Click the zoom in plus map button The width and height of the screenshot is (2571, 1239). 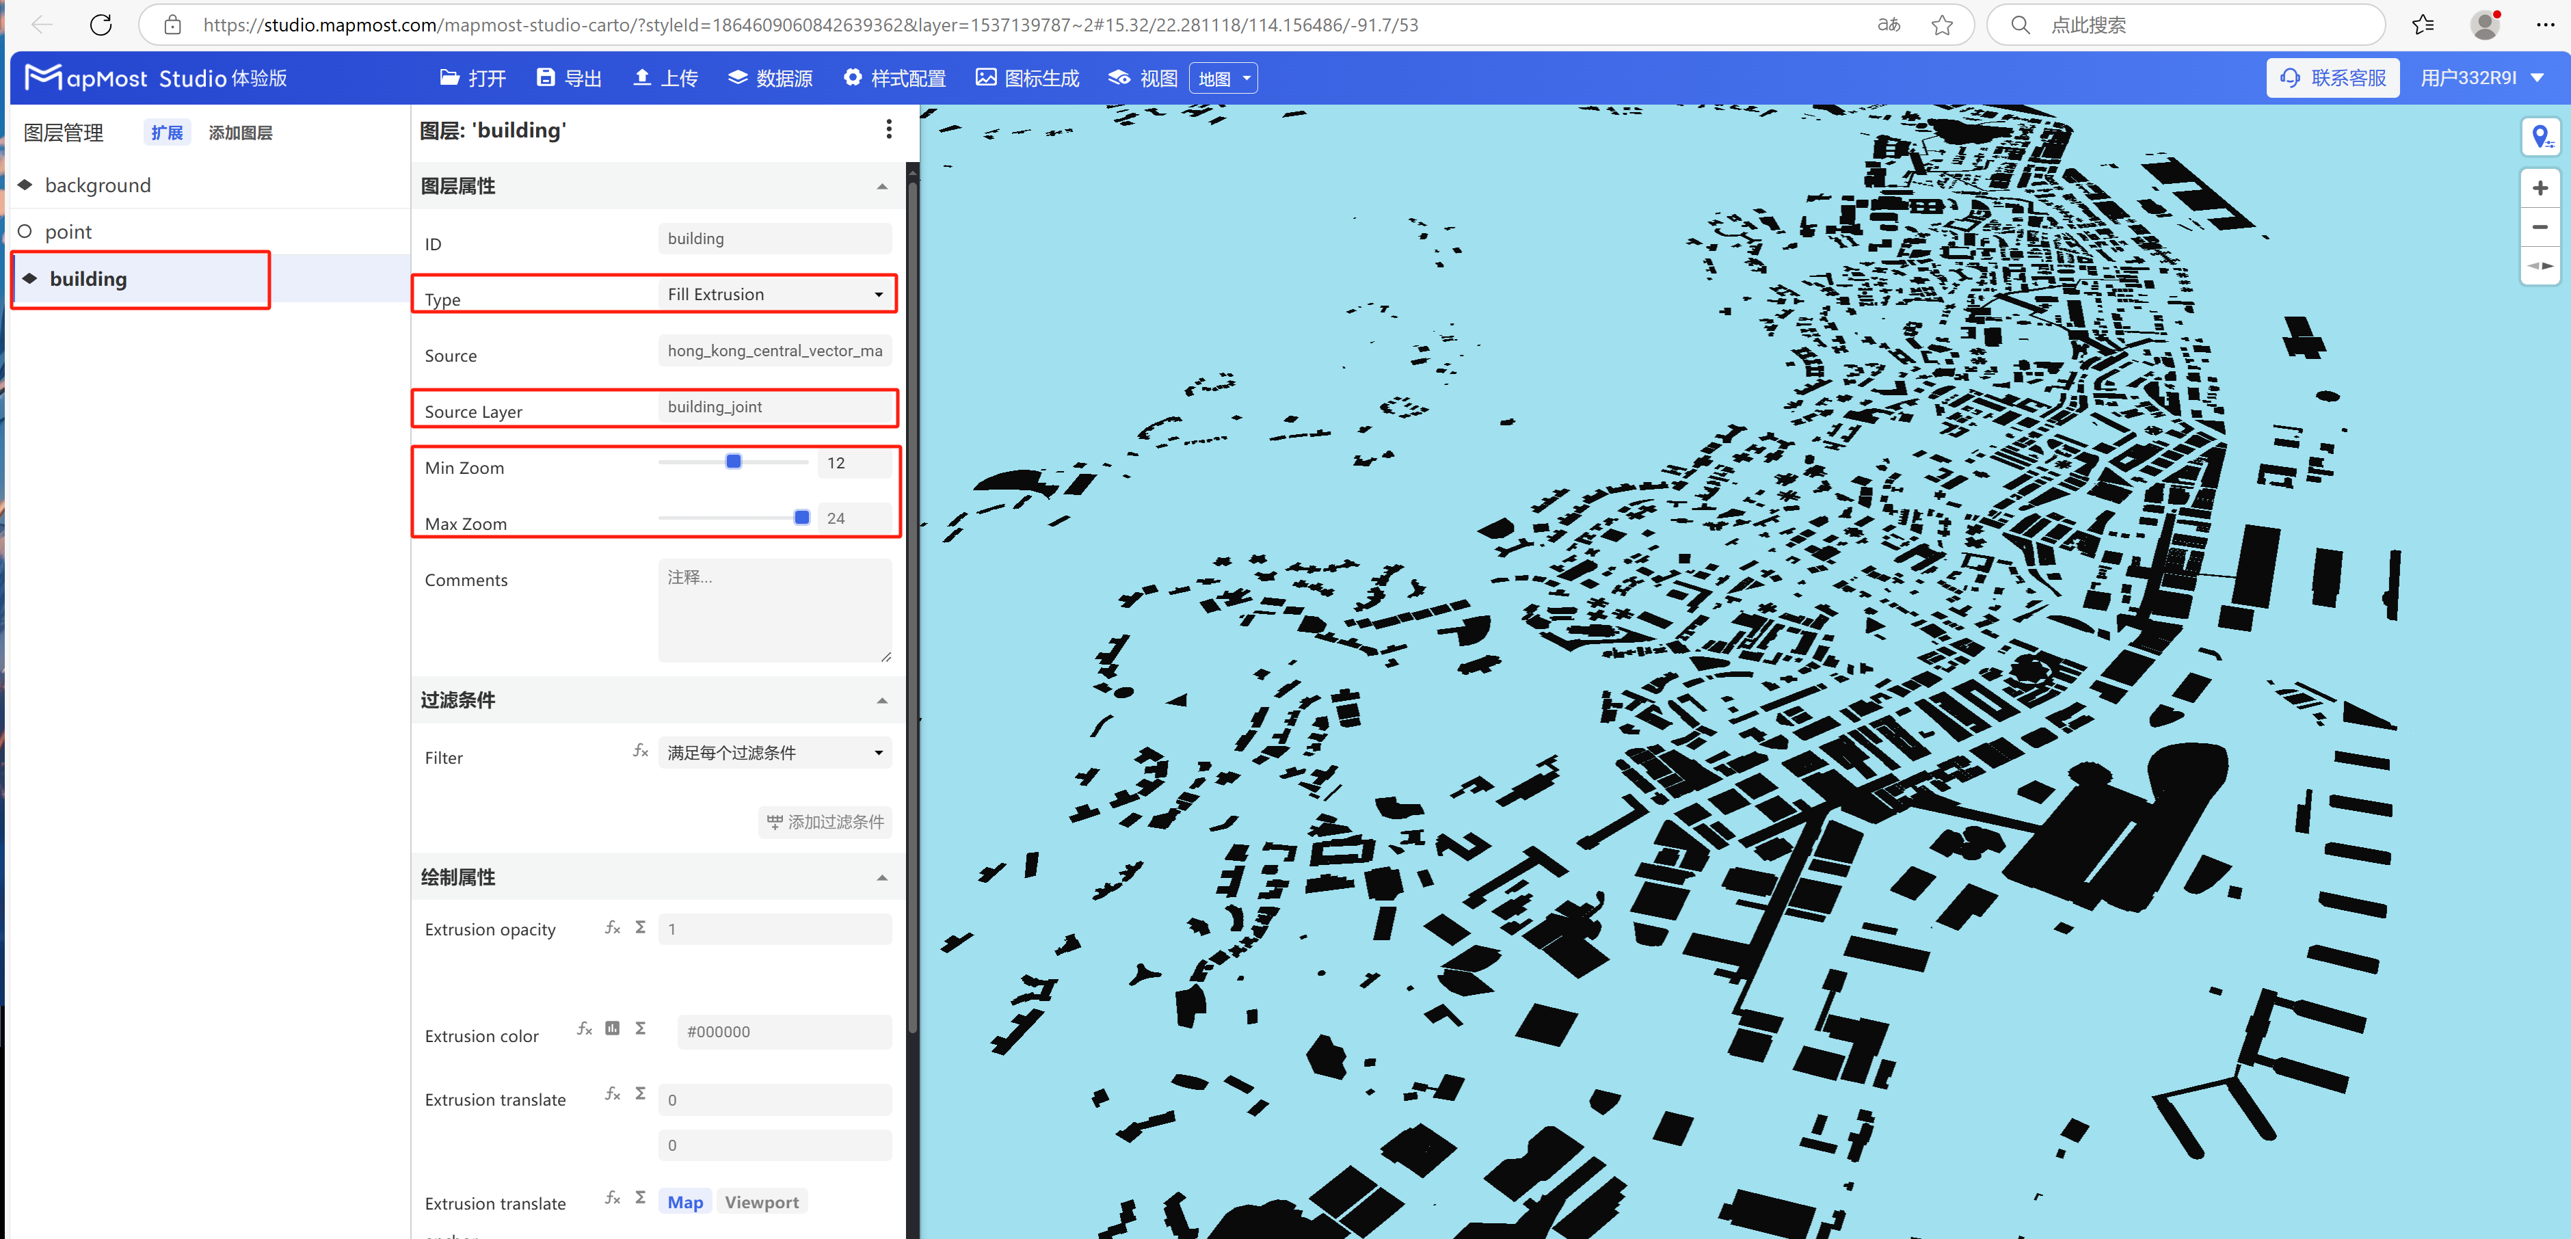pos(2539,188)
